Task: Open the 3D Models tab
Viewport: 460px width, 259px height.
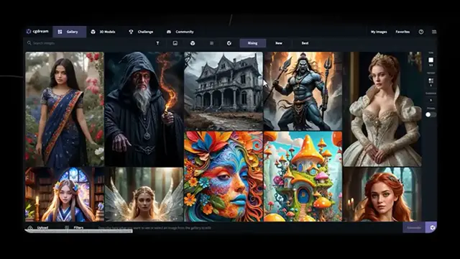Action: coord(103,32)
